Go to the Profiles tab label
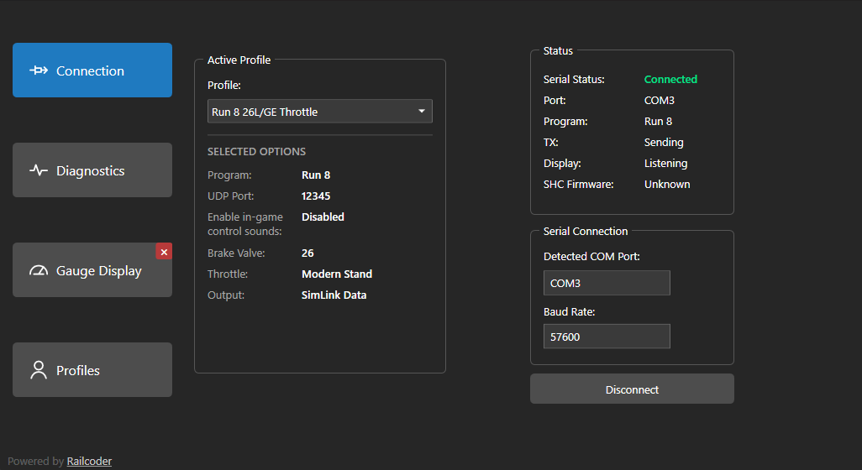 pyautogui.click(x=78, y=371)
